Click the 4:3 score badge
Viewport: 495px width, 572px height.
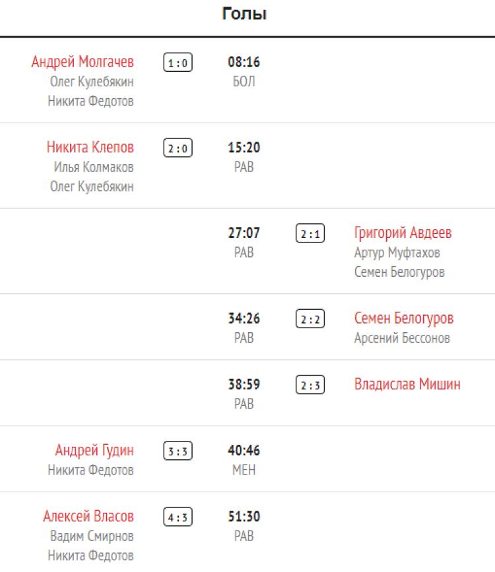(x=178, y=517)
